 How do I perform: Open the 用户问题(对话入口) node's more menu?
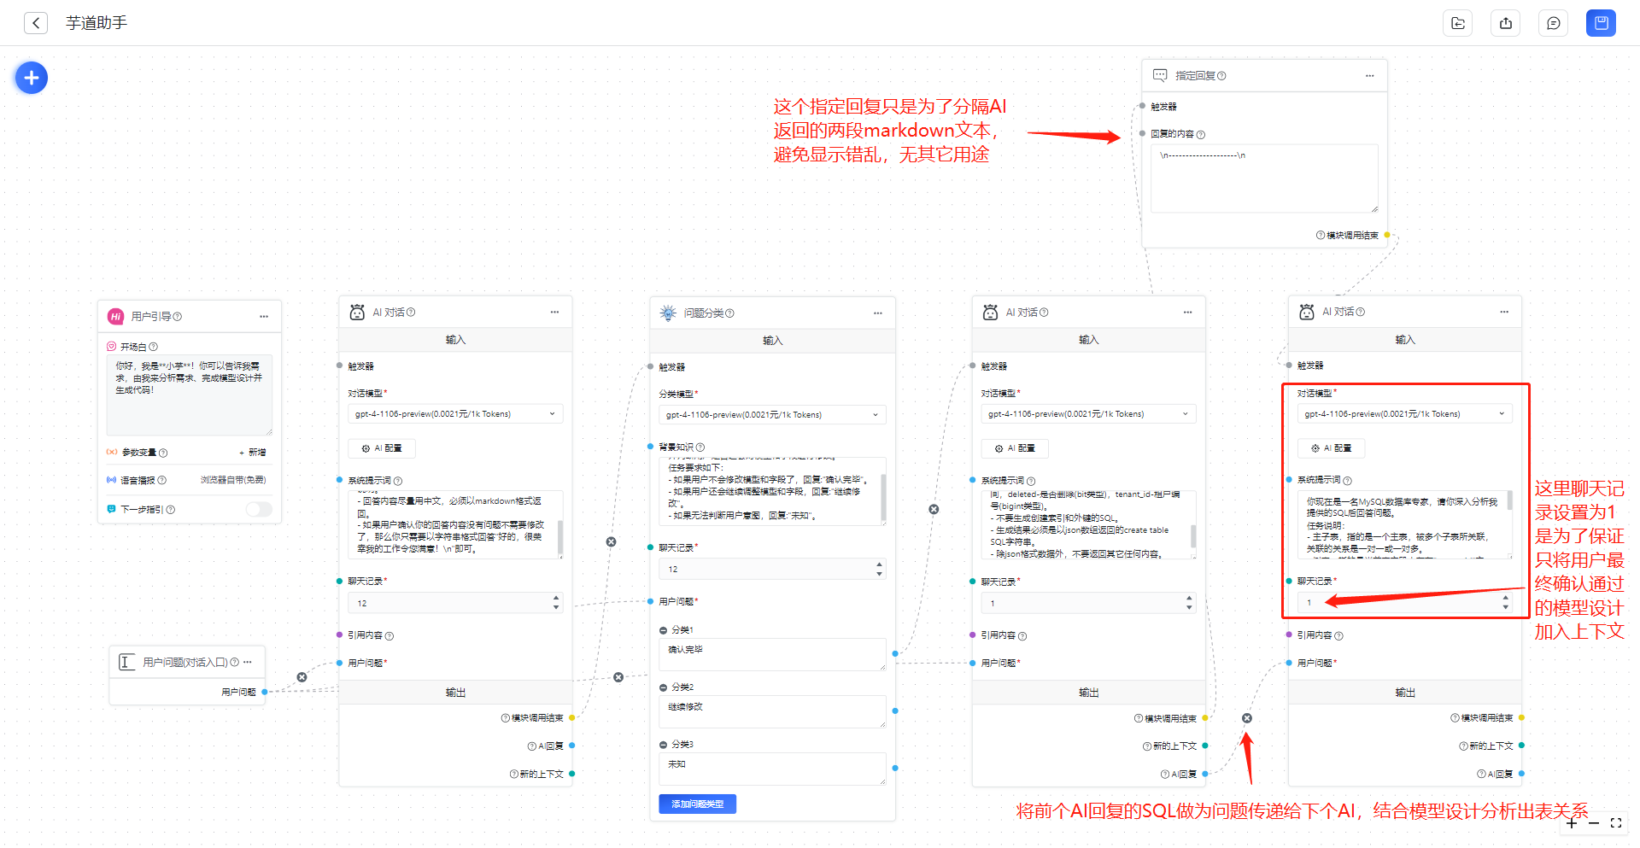point(248,662)
